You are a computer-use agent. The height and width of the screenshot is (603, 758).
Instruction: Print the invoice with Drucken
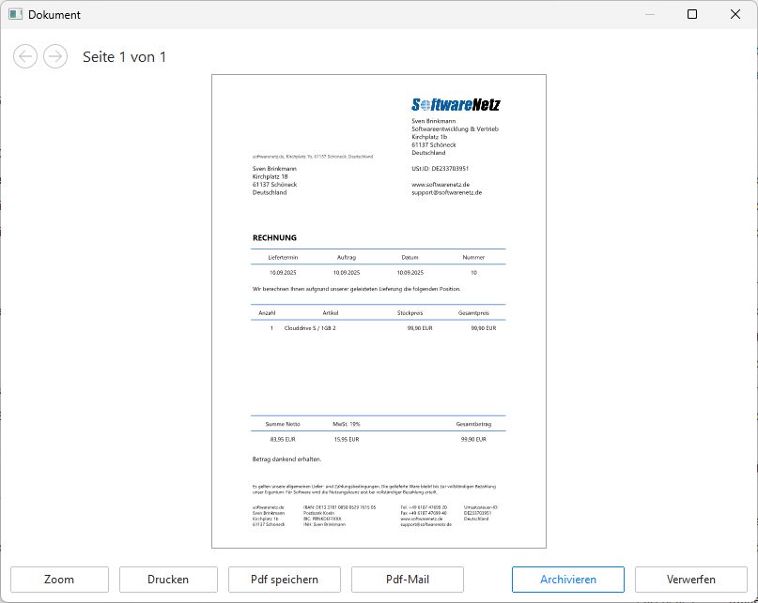[168, 580]
